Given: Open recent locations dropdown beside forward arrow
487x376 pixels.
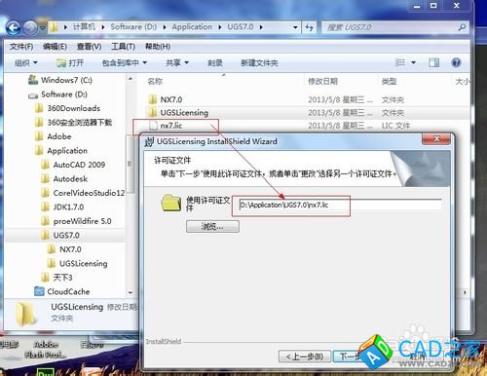Looking at the screenshot, I should [43, 28].
